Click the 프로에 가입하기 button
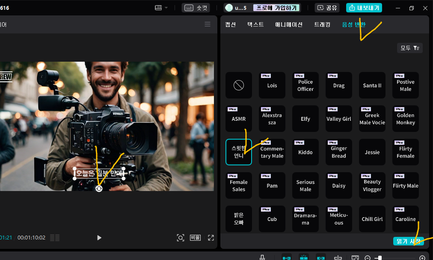 (276, 8)
